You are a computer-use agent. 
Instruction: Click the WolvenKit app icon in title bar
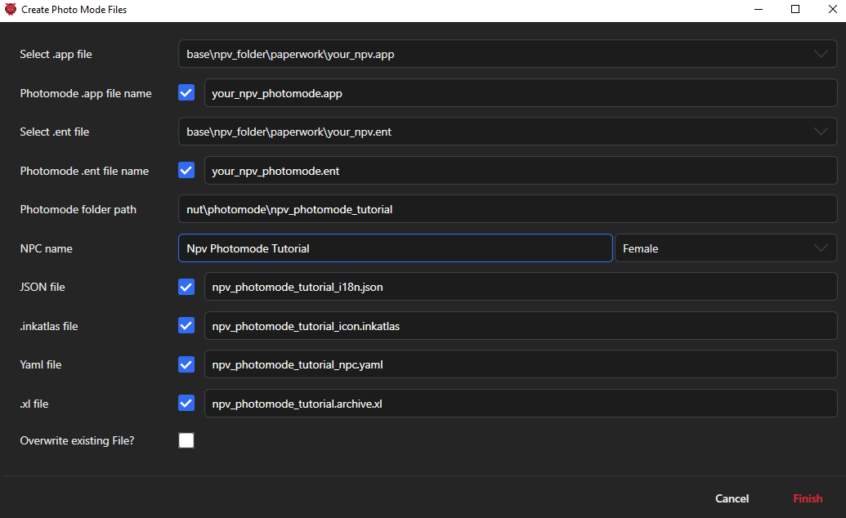click(11, 10)
